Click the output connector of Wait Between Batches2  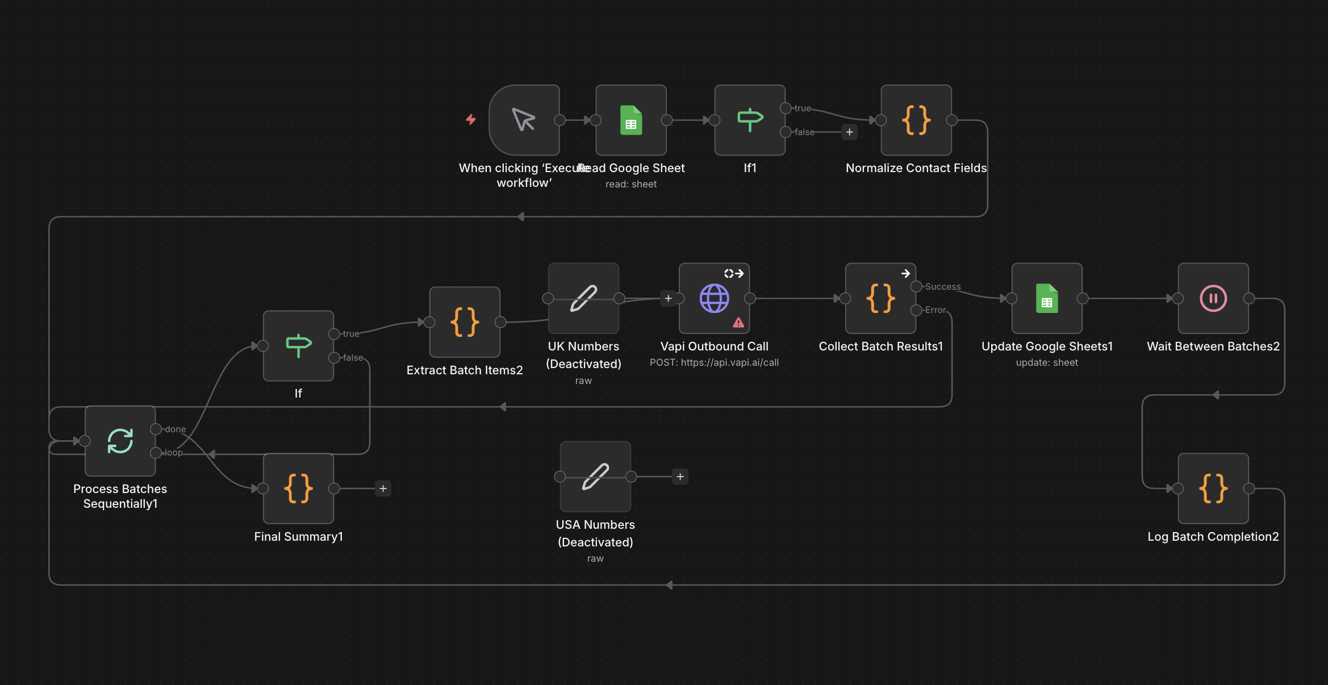pyautogui.click(x=1249, y=298)
